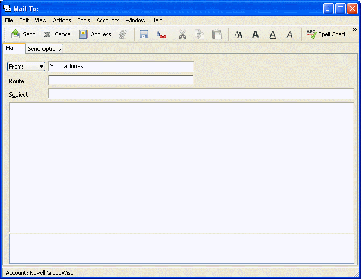Click the Send toolbar button
361x279 pixels.
23,34
